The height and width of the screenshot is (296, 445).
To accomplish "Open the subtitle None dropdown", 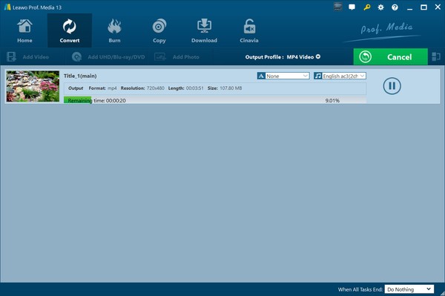I will click(283, 76).
